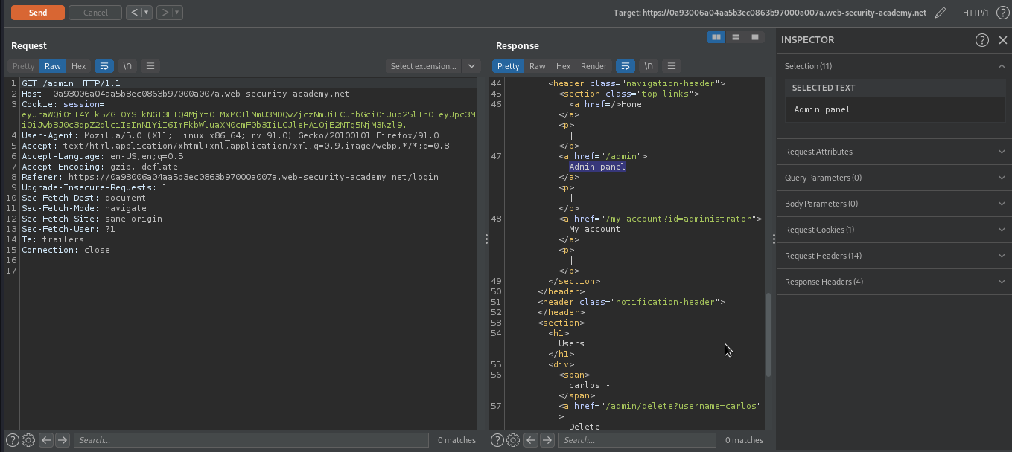Click /admin/delete?username=carlos in response
Image resolution: width=1012 pixels, height=452 pixels.
pos(684,406)
